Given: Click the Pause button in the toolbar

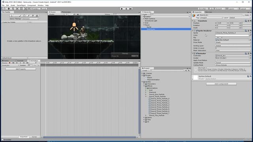Looking at the screenshot, I should point(126,9).
